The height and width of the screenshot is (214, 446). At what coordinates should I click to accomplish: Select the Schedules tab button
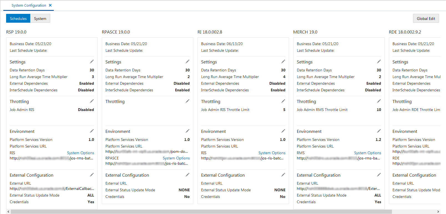[18, 19]
